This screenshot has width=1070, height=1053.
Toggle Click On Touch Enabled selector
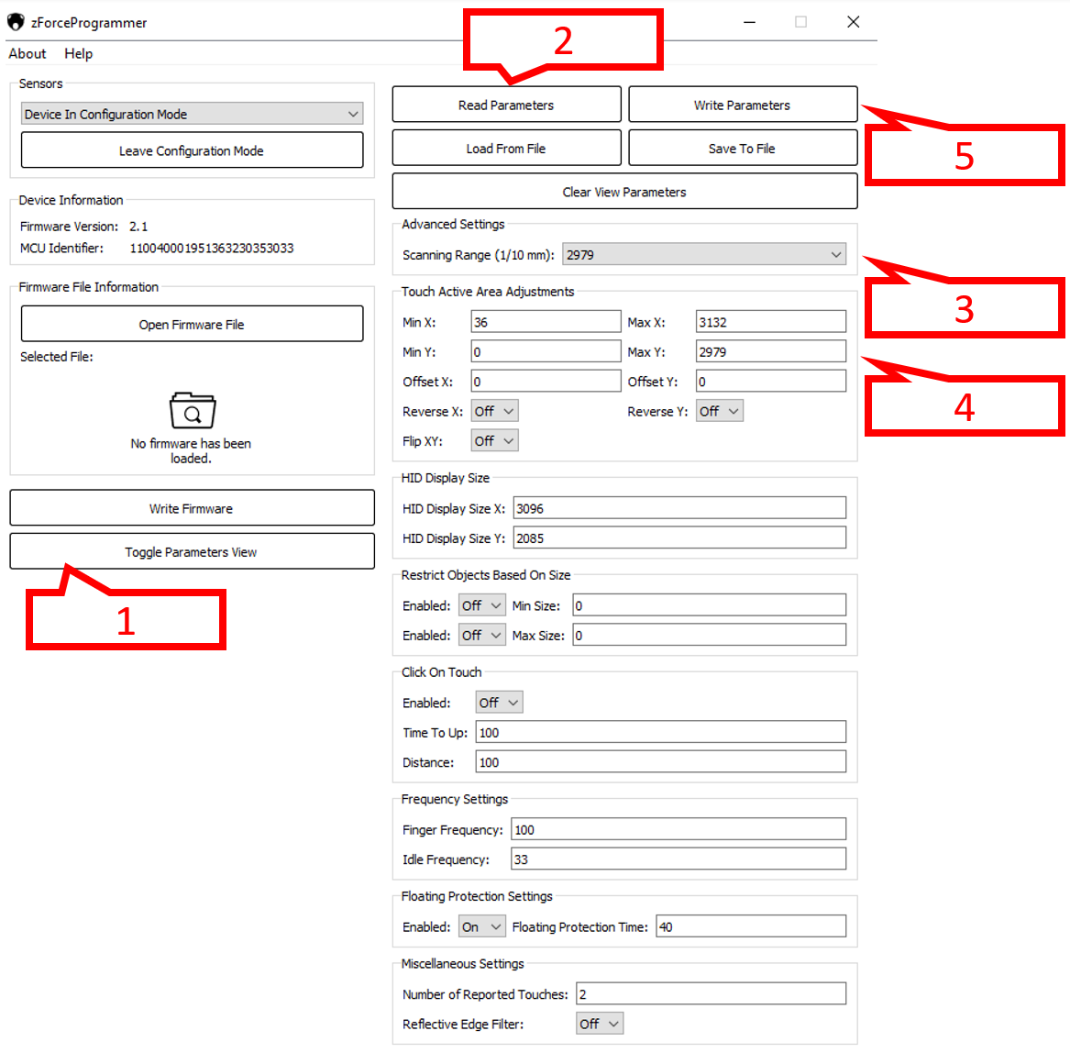coord(499,703)
